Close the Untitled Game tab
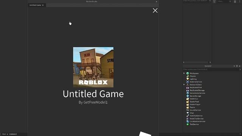 (x=43, y=5)
